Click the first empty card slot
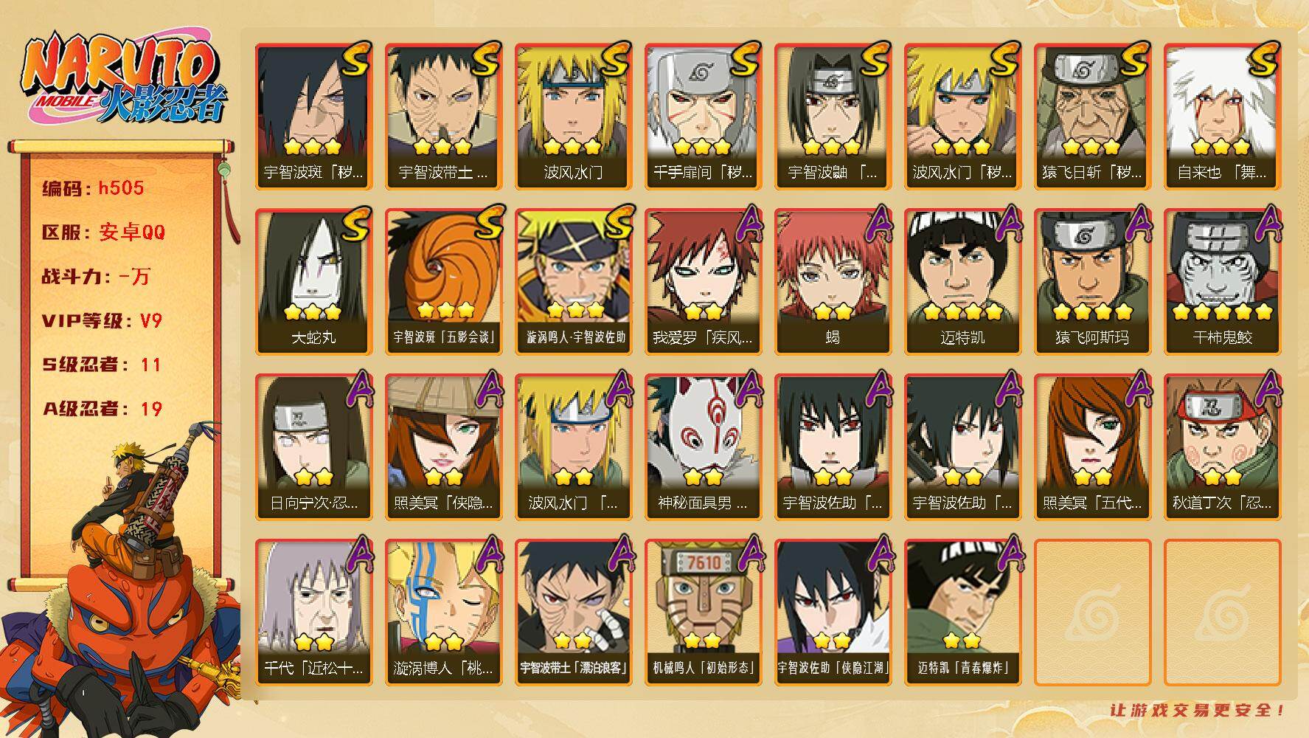Image resolution: width=1309 pixels, height=738 pixels. (1092, 612)
